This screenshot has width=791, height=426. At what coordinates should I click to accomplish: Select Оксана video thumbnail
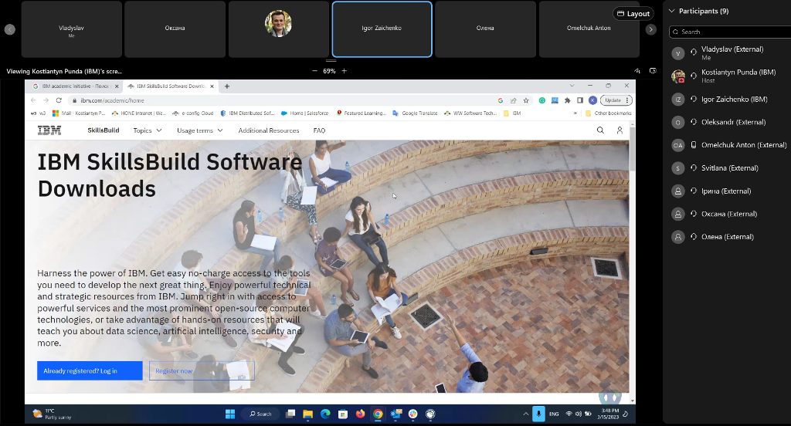pyautogui.click(x=175, y=29)
